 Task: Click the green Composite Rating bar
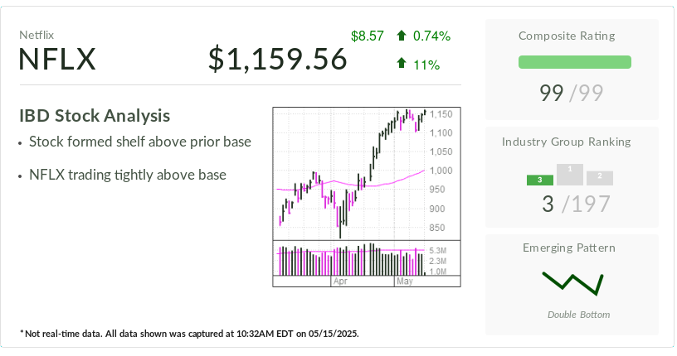pyautogui.click(x=574, y=62)
